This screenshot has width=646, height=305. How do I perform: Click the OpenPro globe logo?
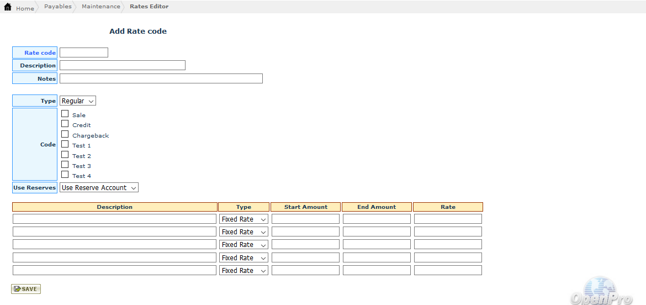(601, 291)
